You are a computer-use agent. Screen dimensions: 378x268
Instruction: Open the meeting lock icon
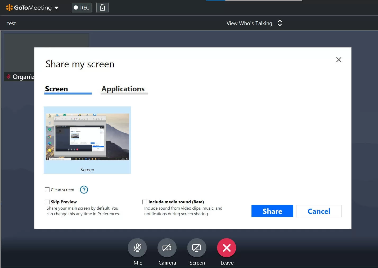[102, 7]
